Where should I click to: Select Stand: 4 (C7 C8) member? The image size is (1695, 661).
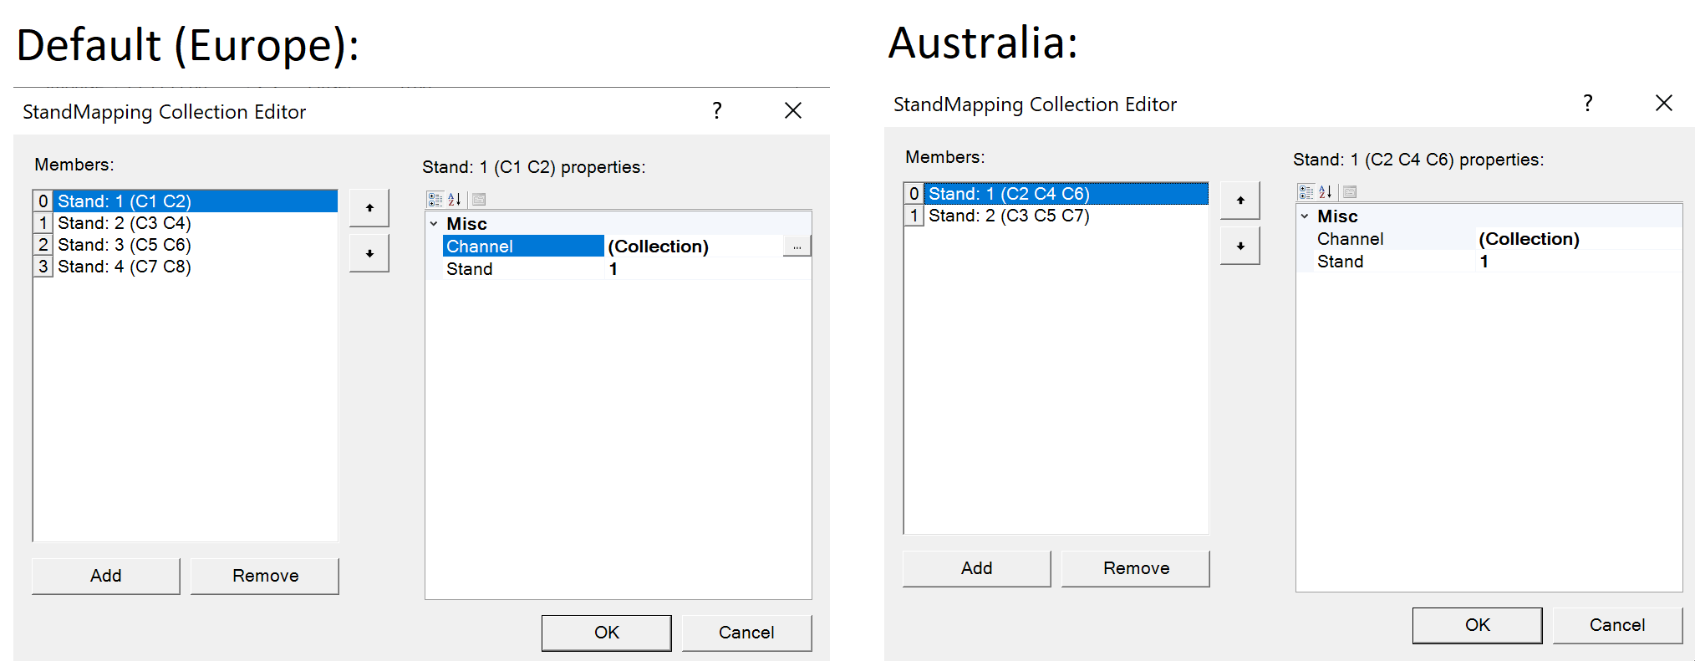pyautogui.click(x=125, y=267)
